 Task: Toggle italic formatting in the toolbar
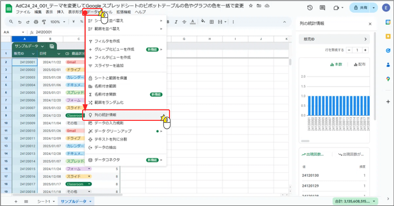pyautogui.click(x=176, y=22)
